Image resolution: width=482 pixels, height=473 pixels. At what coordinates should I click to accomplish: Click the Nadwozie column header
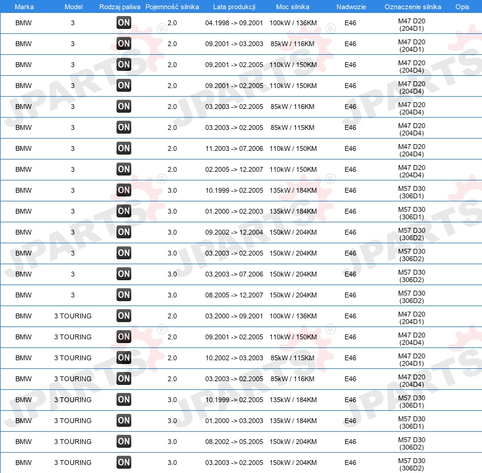pos(351,7)
